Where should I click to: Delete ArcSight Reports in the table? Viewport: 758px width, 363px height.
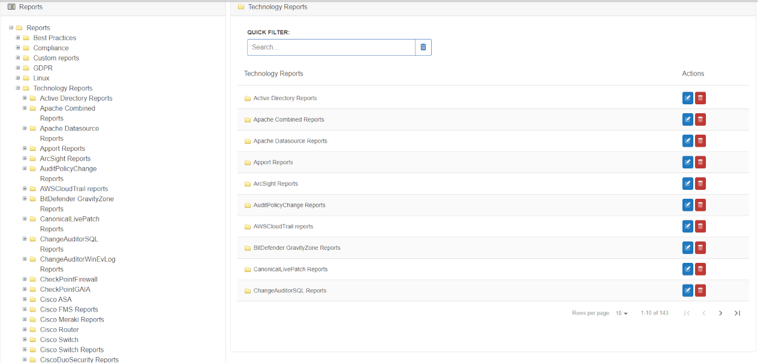700,183
